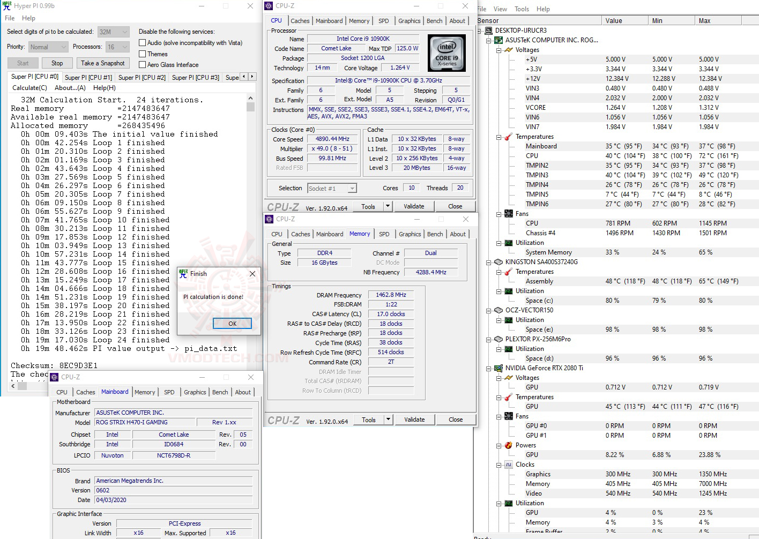Viewport: 759px width, 539px height.
Task: Switch to the SPD tab in CPU-Z
Action: point(384,20)
